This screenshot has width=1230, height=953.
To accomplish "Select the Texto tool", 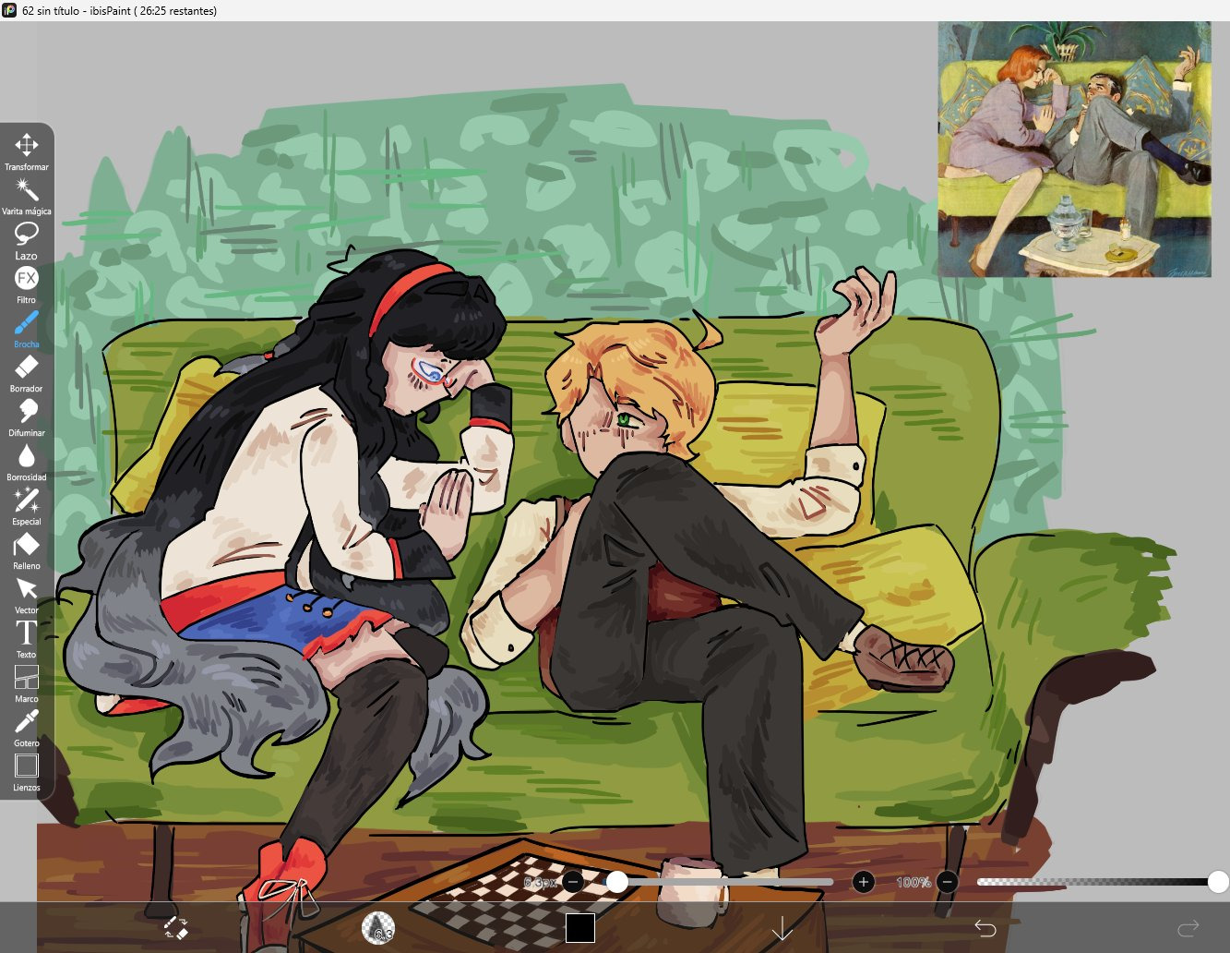I will click(26, 639).
